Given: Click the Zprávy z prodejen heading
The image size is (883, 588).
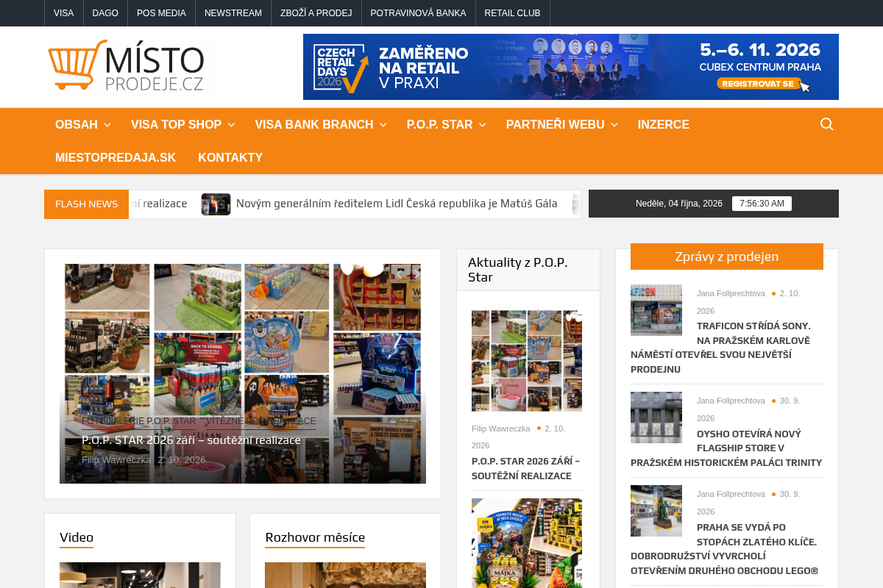Looking at the screenshot, I should (x=727, y=257).
